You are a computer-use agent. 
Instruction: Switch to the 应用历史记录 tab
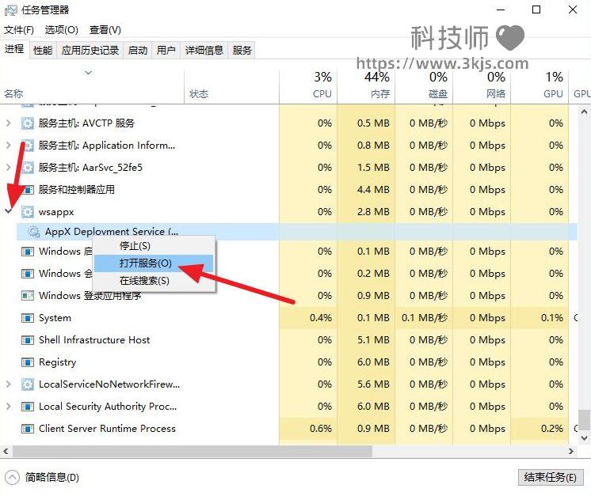90,51
